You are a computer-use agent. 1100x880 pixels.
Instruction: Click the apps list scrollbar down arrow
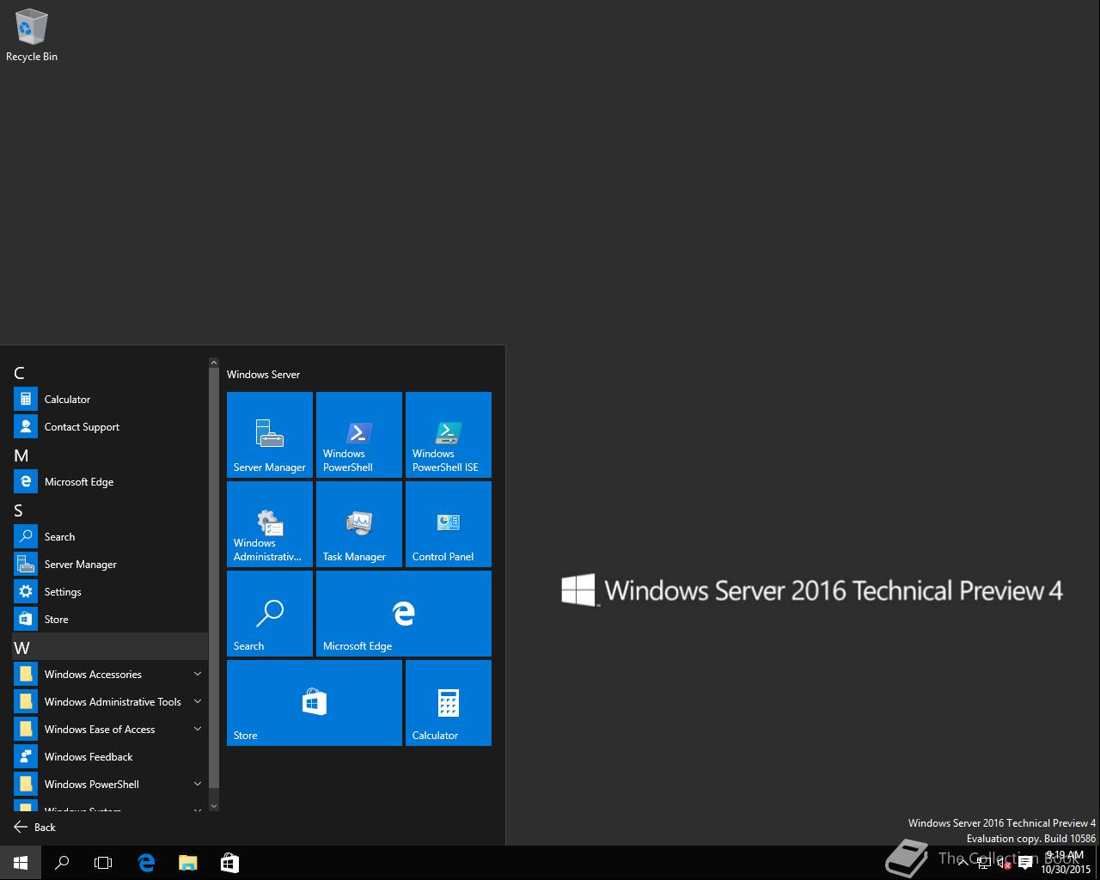point(214,806)
